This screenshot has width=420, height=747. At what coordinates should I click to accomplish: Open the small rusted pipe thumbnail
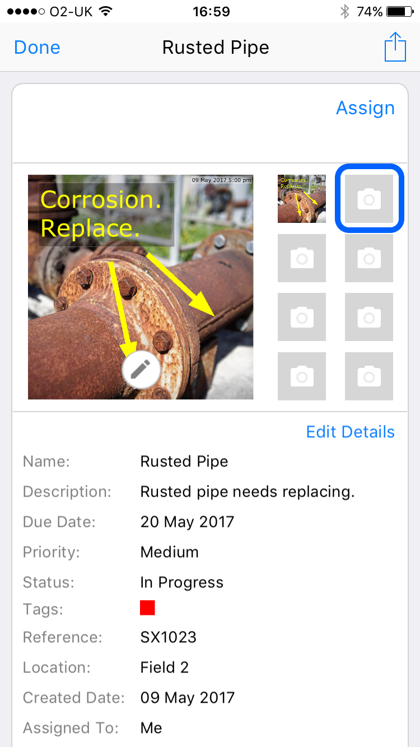(302, 199)
